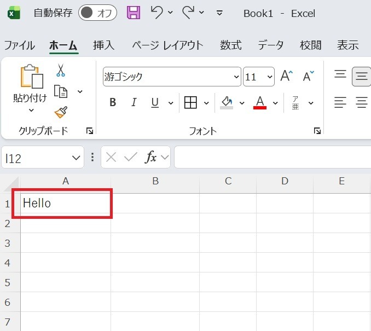
Task: Open the フォント dialog launcher
Action: point(317,131)
